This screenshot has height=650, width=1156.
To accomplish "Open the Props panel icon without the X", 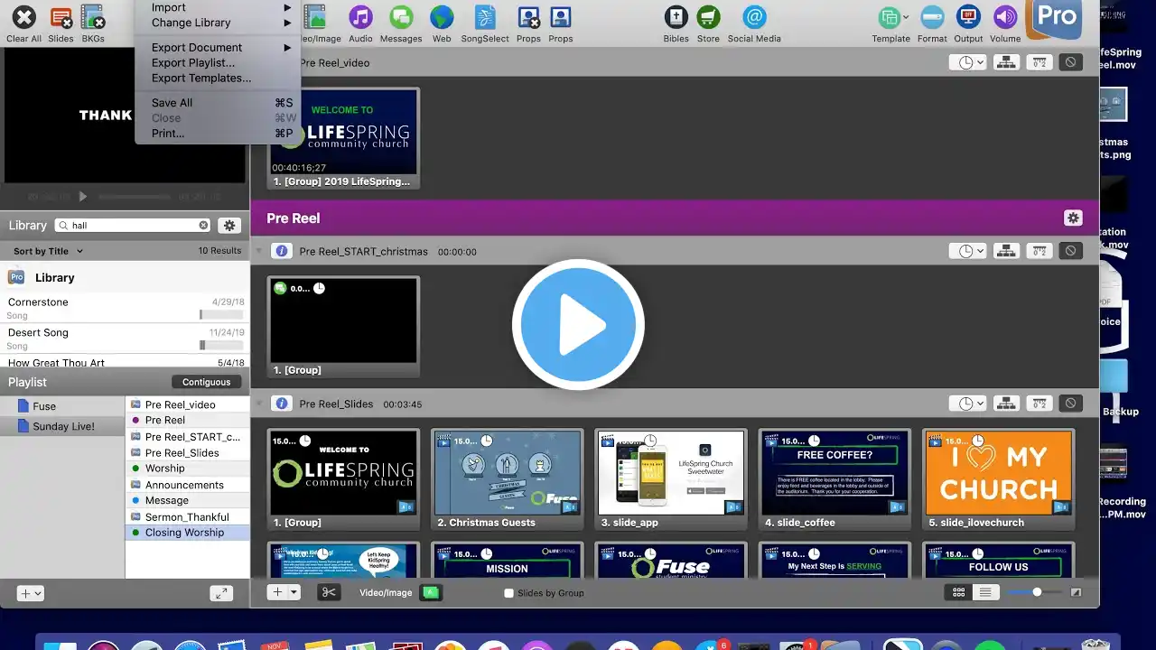I will pos(561,17).
